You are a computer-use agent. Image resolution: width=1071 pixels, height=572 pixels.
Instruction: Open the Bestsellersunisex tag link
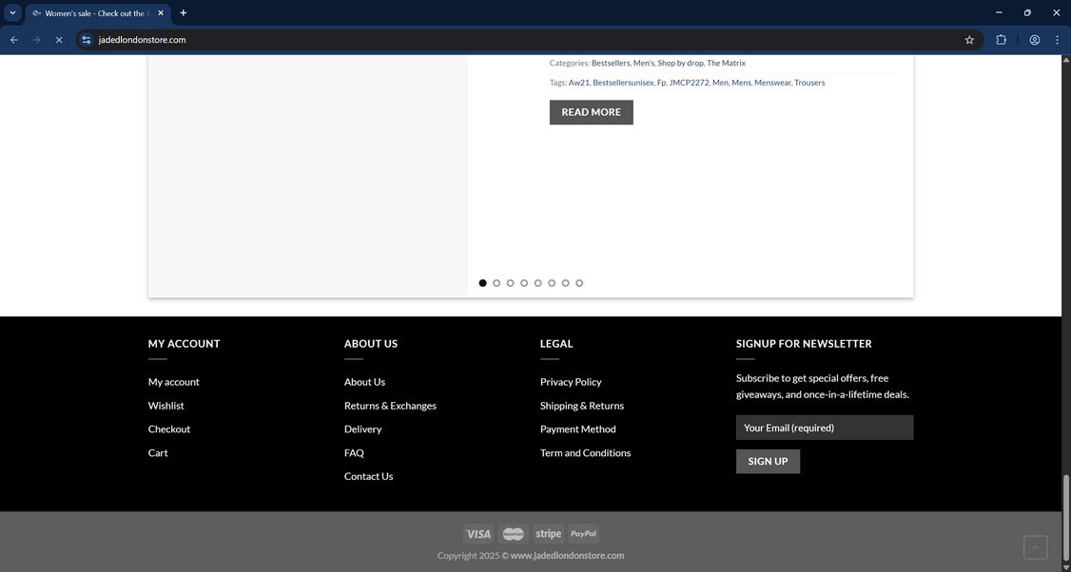pyautogui.click(x=623, y=83)
